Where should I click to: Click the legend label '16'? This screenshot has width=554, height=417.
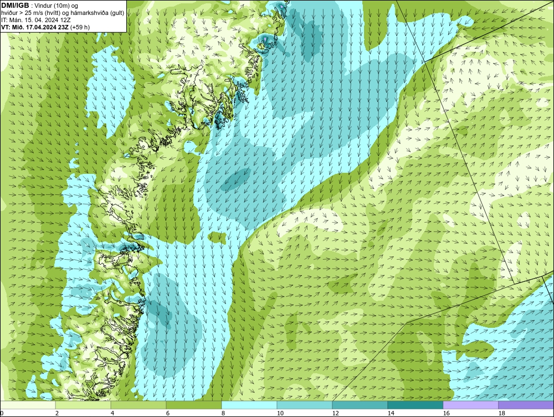[446, 413]
